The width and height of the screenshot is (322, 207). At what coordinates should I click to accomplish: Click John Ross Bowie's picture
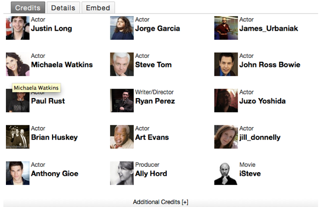[226, 64]
